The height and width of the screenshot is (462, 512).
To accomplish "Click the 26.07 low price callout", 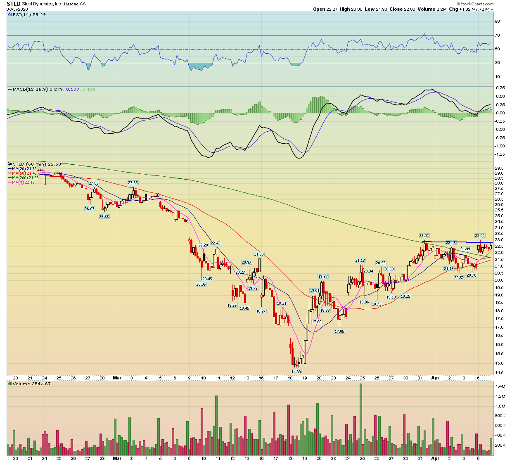I will click(90, 209).
